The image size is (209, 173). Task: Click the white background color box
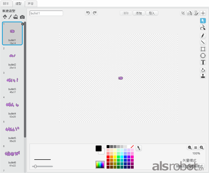pyautogui.click(x=102, y=152)
